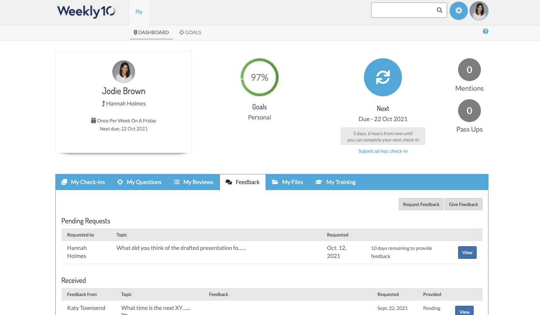
Task: Open the settings gear menu
Action: (459, 11)
